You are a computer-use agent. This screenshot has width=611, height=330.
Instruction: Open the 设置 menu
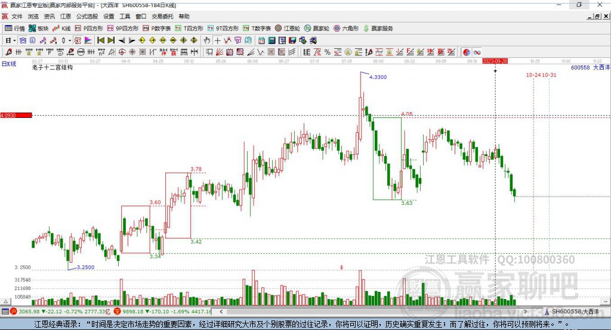click(x=109, y=16)
